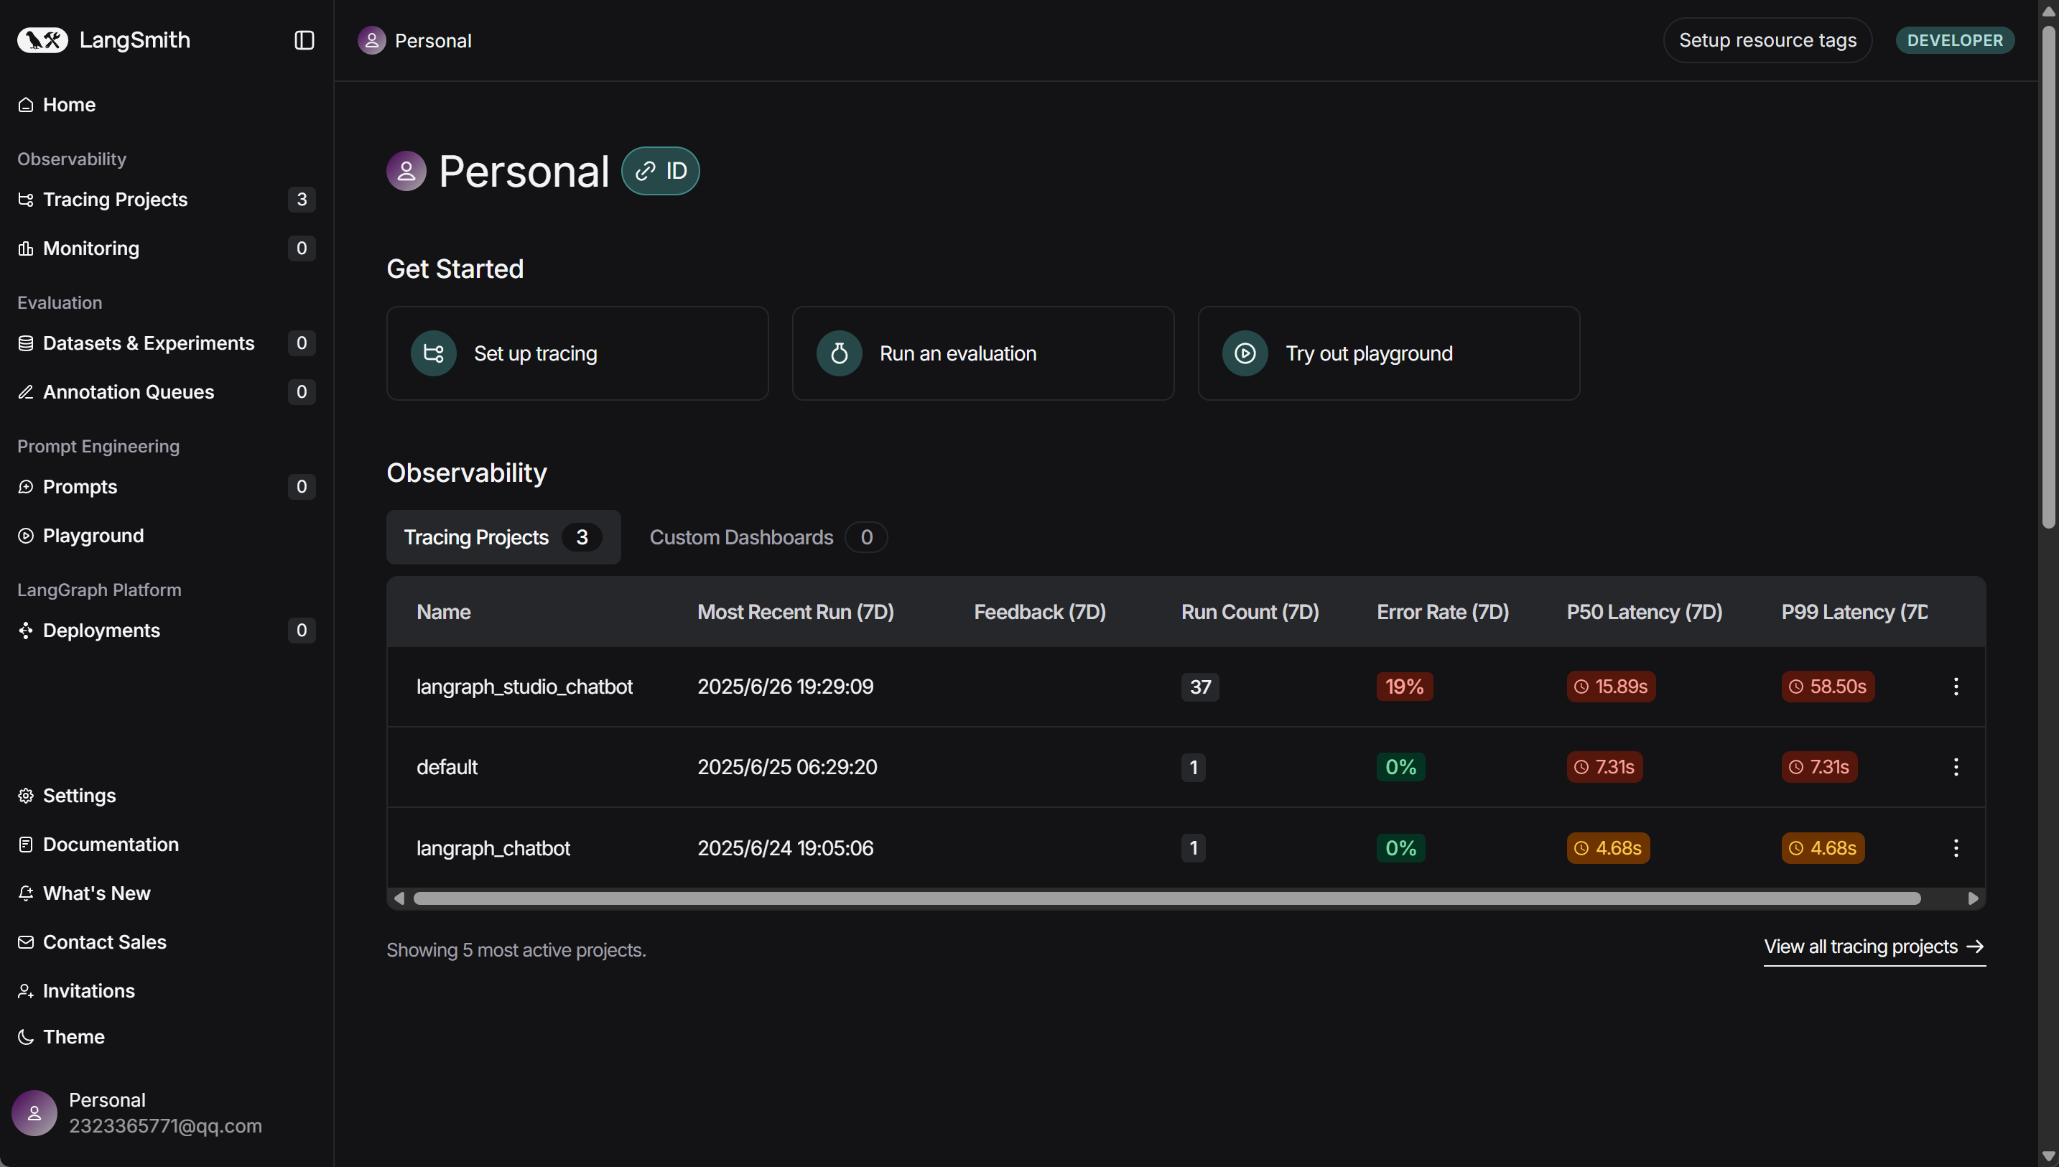Open row menu for default project
This screenshot has height=1167, width=2059.
[x=1956, y=767]
